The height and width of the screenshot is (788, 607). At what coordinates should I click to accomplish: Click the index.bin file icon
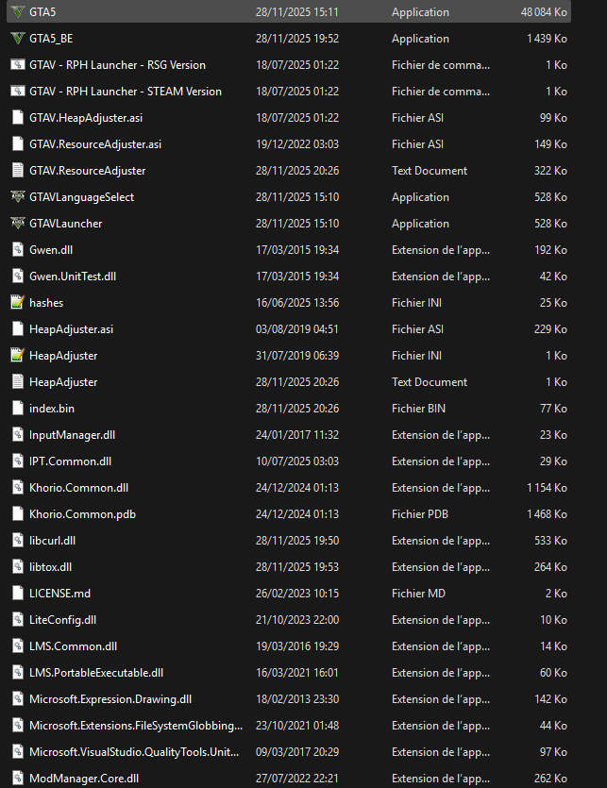18,409
